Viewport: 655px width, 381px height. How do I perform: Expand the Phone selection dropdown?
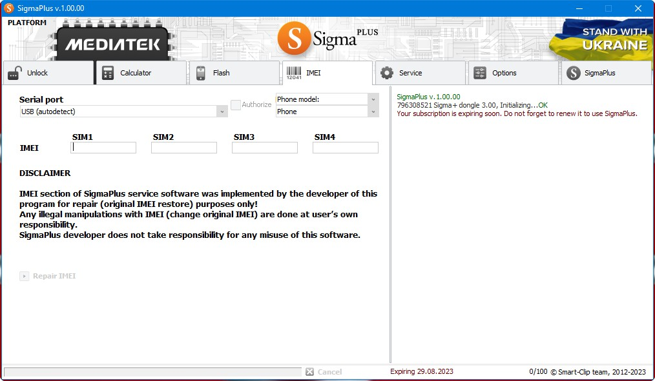[373, 112]
